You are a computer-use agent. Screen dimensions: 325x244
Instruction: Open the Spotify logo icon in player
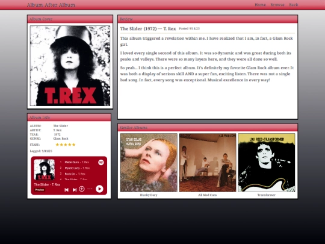pos(101,162)
